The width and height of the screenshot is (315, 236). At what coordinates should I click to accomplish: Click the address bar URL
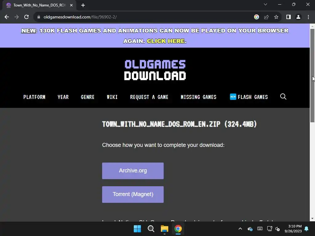(x=80, y=17)
